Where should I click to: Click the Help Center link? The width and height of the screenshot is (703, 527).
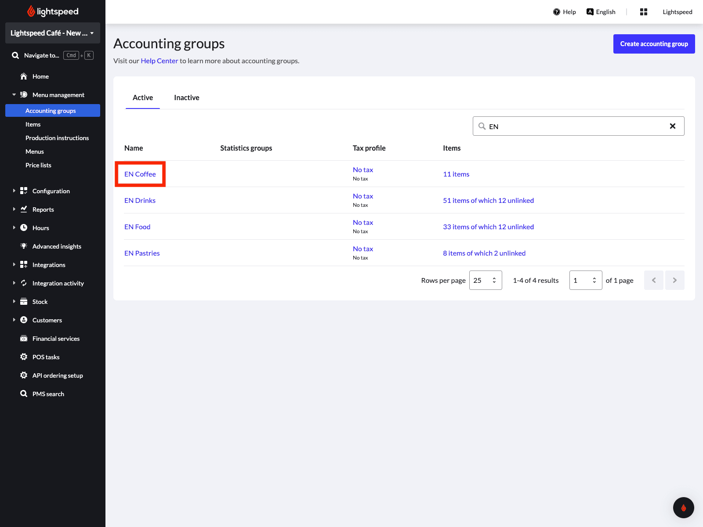(159, 61)
